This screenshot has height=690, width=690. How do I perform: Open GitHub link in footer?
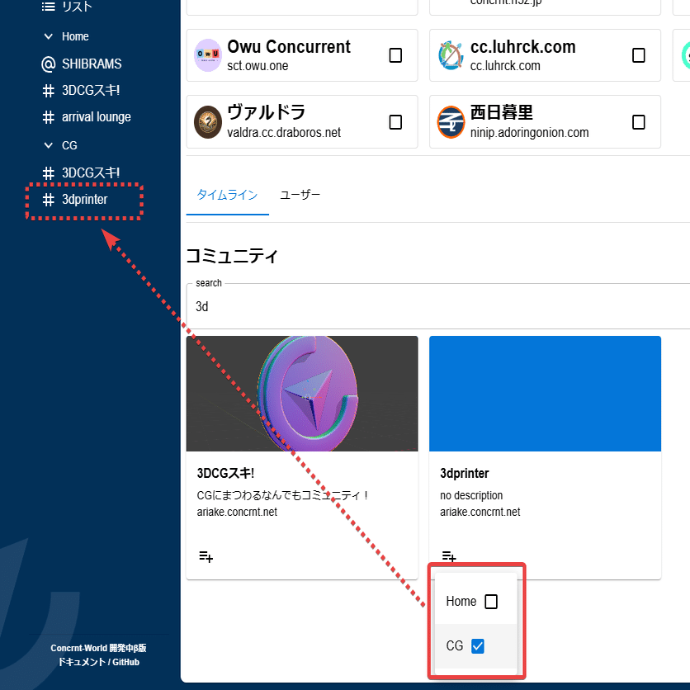[x=125, y=662]
